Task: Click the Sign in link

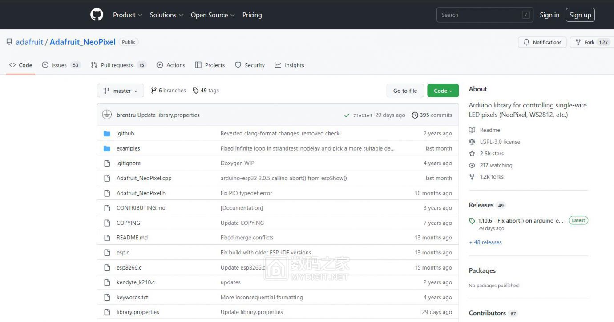Action: point(549,15)
